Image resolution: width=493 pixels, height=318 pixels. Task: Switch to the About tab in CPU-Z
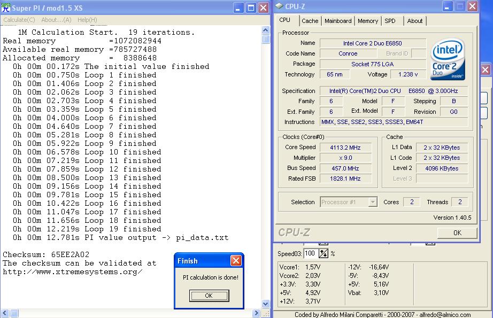click(415, 21)
